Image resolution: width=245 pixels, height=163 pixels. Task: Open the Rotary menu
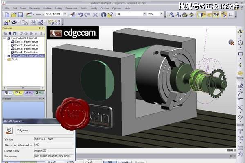(58, 8)
